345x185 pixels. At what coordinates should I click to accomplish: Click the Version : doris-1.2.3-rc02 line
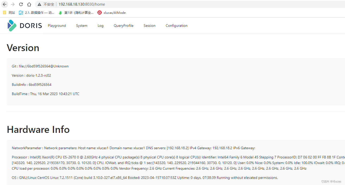coord(31,75)
